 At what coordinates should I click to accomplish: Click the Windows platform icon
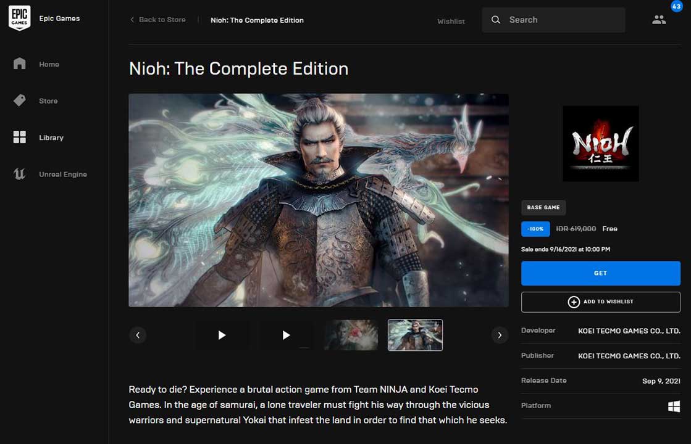pyautogui.click(x=674, y=406)
